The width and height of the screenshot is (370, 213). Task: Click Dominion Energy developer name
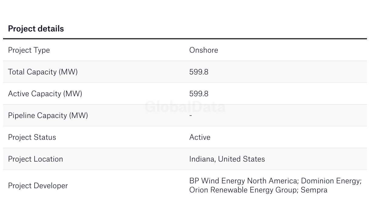point(331,181)
